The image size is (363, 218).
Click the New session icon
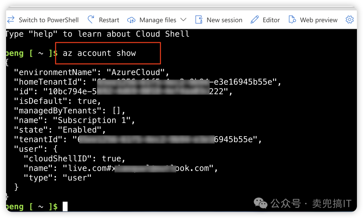[x=199, y=20]
